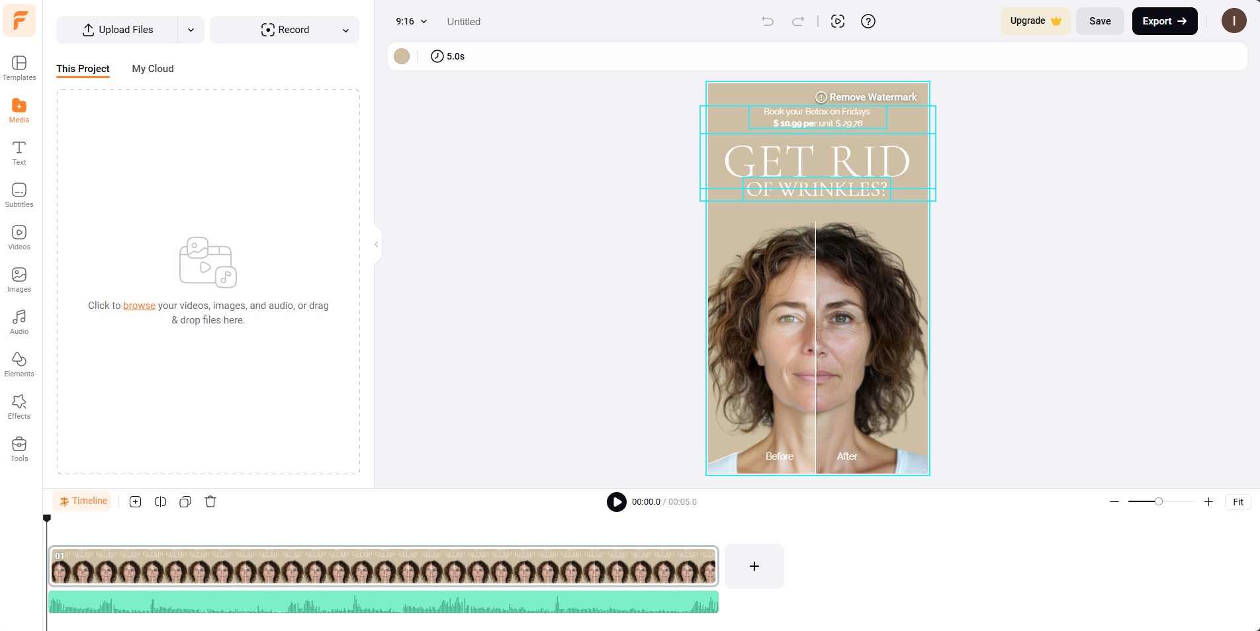
Task: Delete the selected scene with trash icon
Action: click(x=210, y=501)
